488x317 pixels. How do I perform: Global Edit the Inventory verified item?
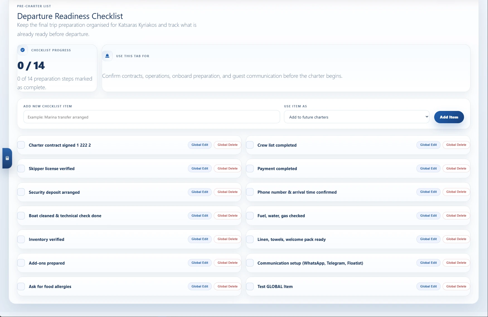pos(200,239)
